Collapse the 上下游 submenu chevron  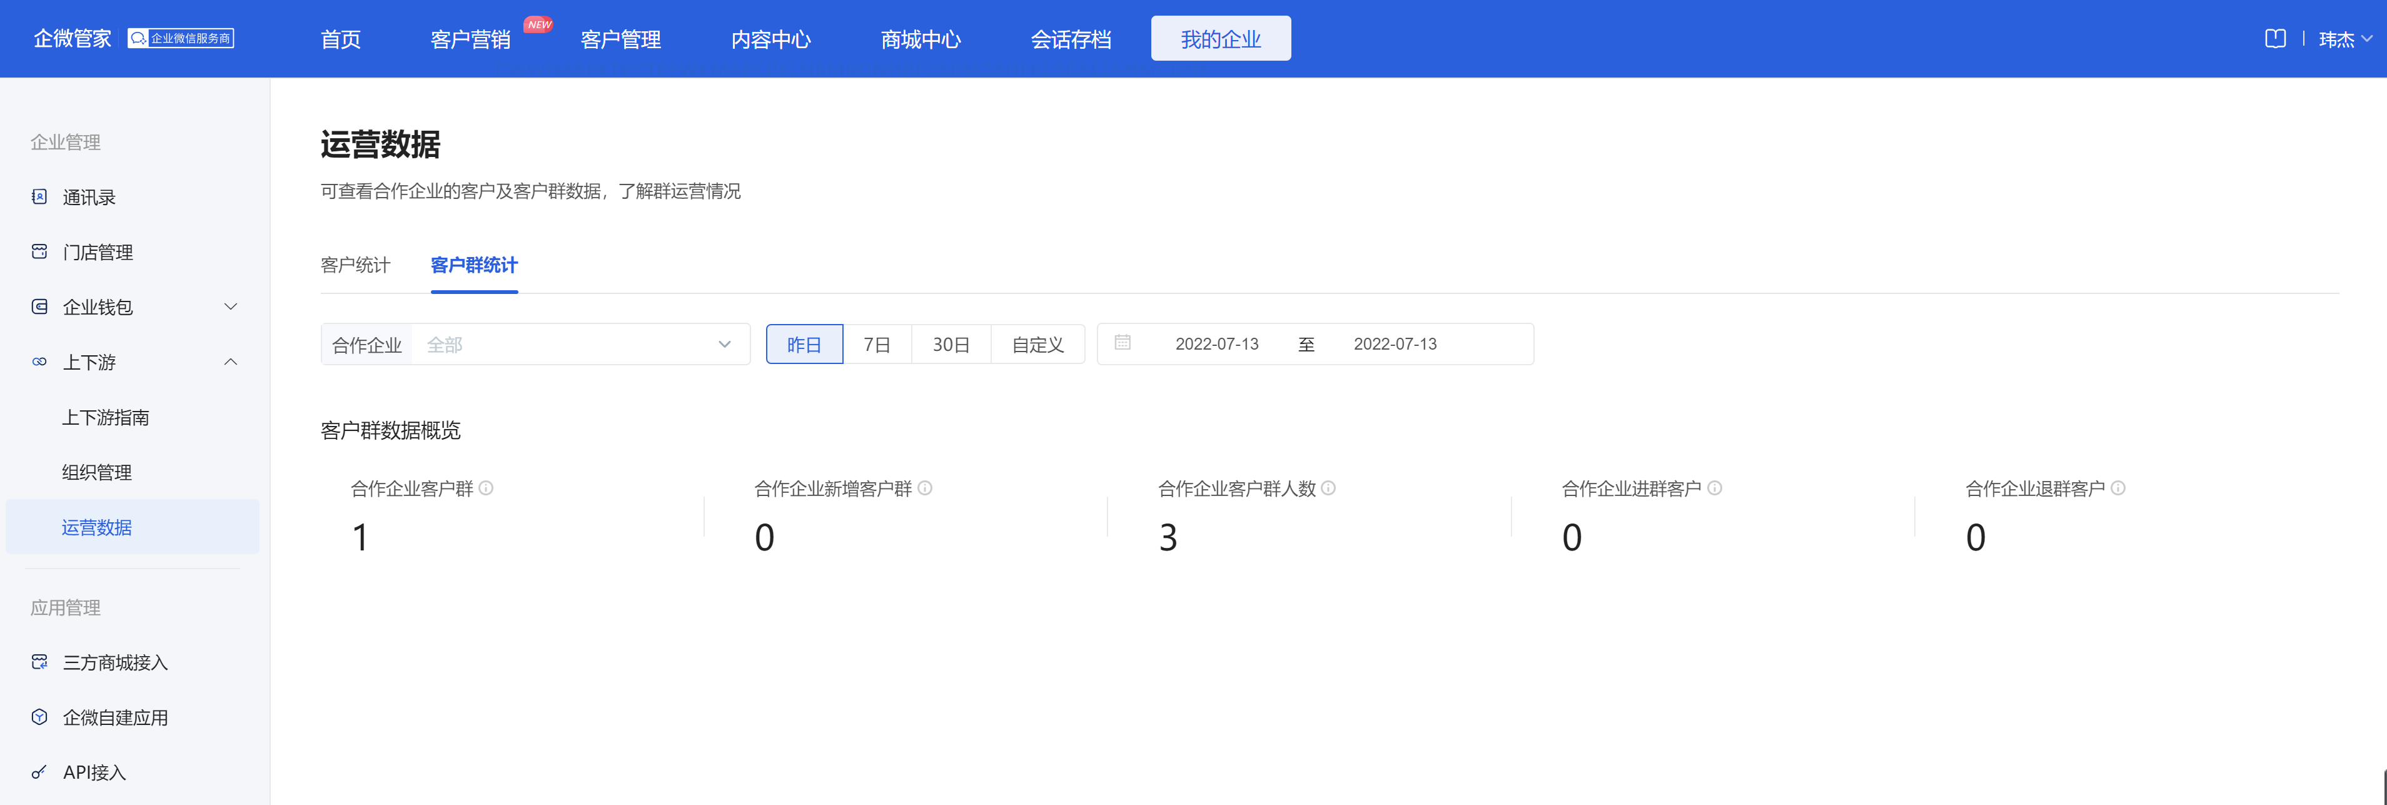(x=231, y=362)
